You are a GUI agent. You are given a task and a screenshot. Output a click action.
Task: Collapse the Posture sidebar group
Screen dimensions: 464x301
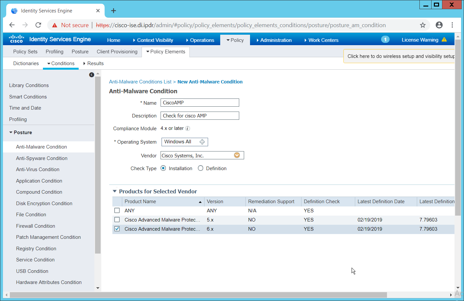11,133
